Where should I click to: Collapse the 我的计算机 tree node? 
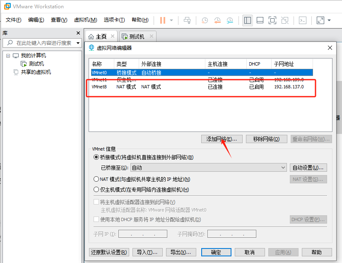[x=8, y=56]
